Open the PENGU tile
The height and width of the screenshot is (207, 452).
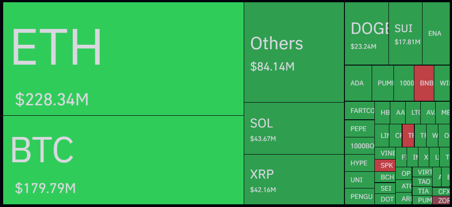[359, 196]
